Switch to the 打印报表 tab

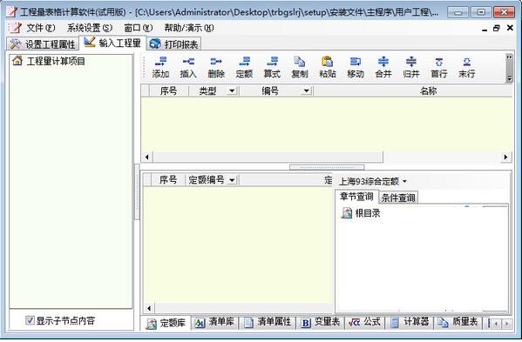[173, 44]
